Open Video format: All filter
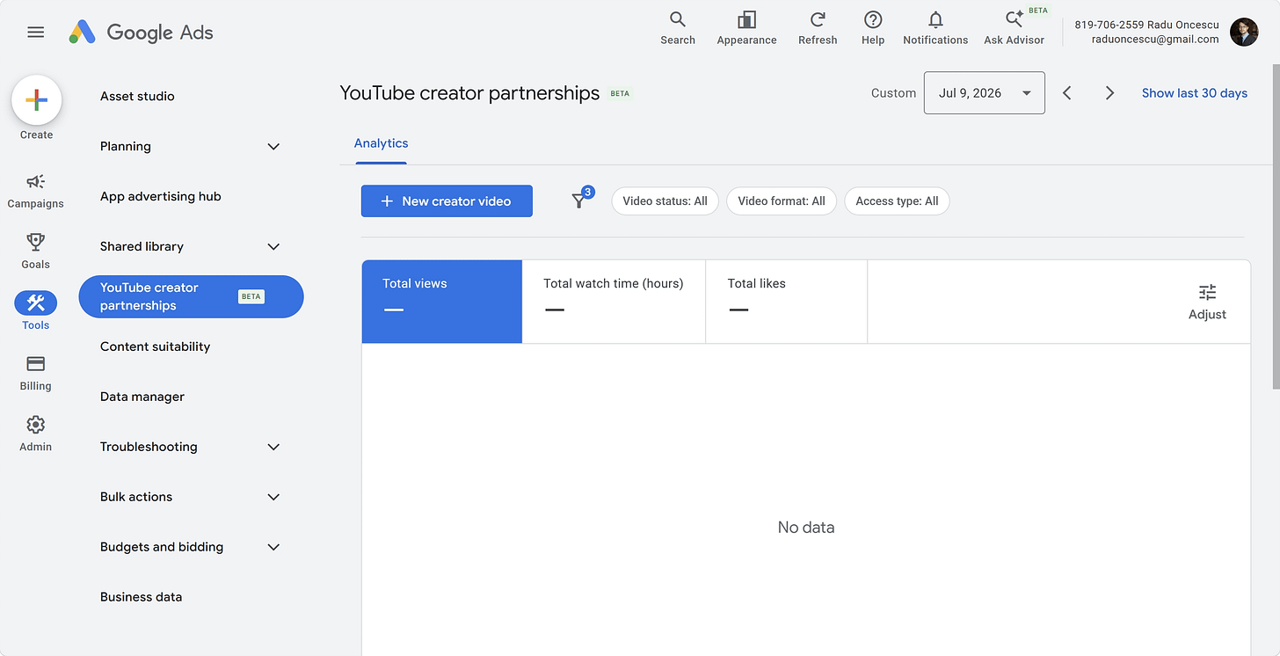This screenshot has height=656, width=1280. pyautogui.click(x=782, y=201)
